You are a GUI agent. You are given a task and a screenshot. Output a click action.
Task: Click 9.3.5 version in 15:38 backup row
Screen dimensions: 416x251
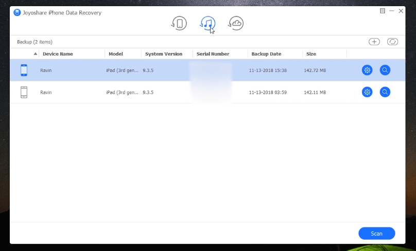click(148, 70)
